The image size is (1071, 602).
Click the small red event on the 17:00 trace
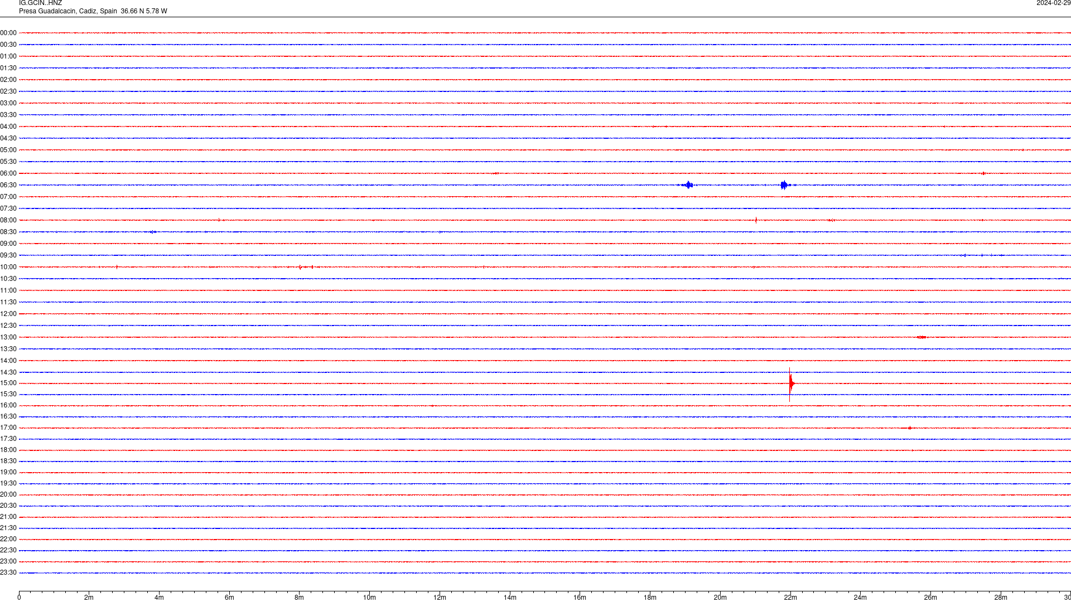tap(910, 428)
